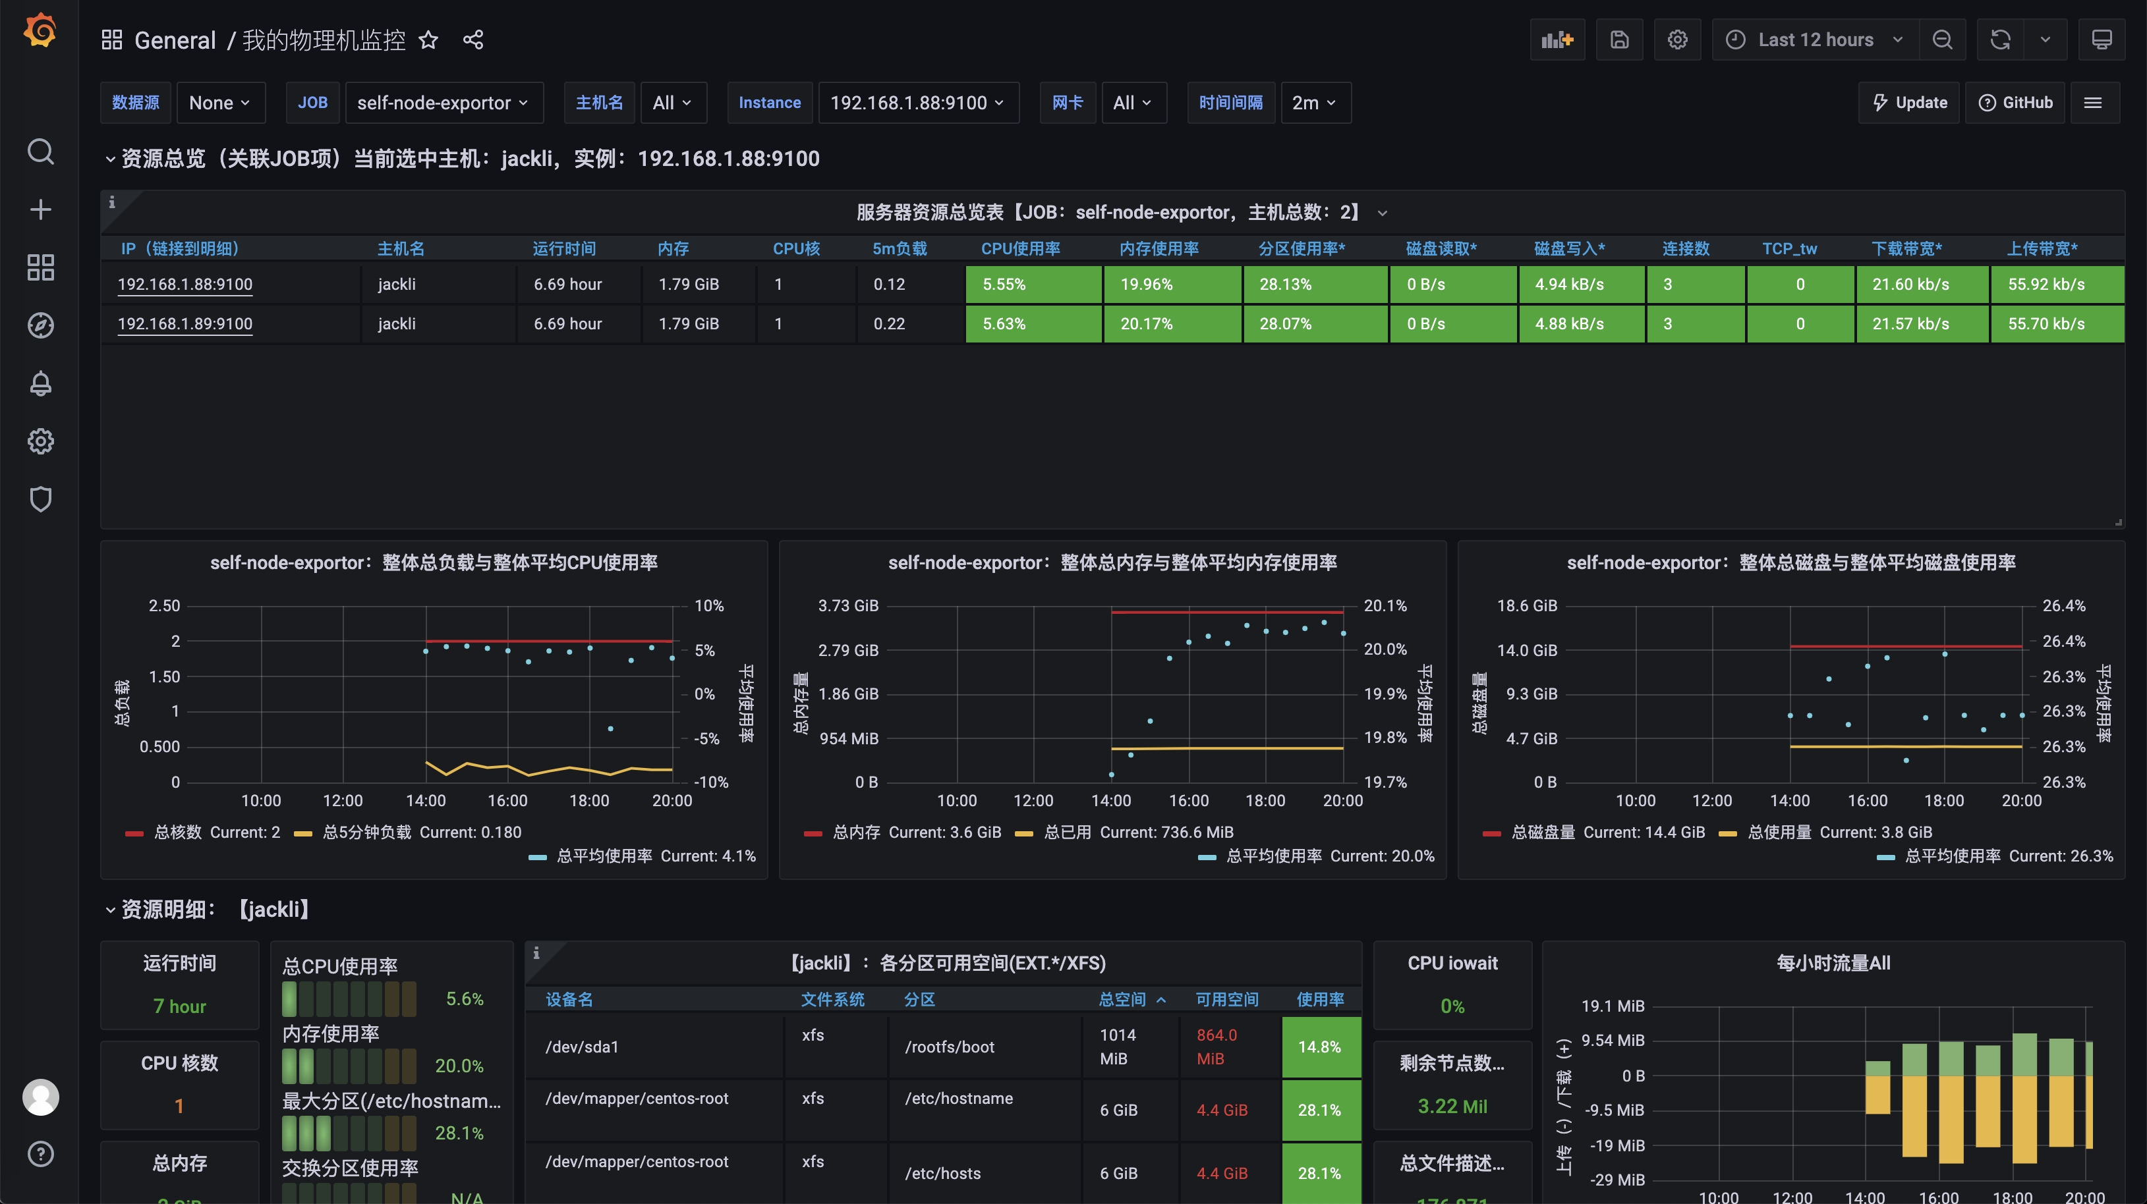This screenshot has height=1204, width=2147.
Task: Click the CPU iowait panel title
Action: coord(1452,963)
